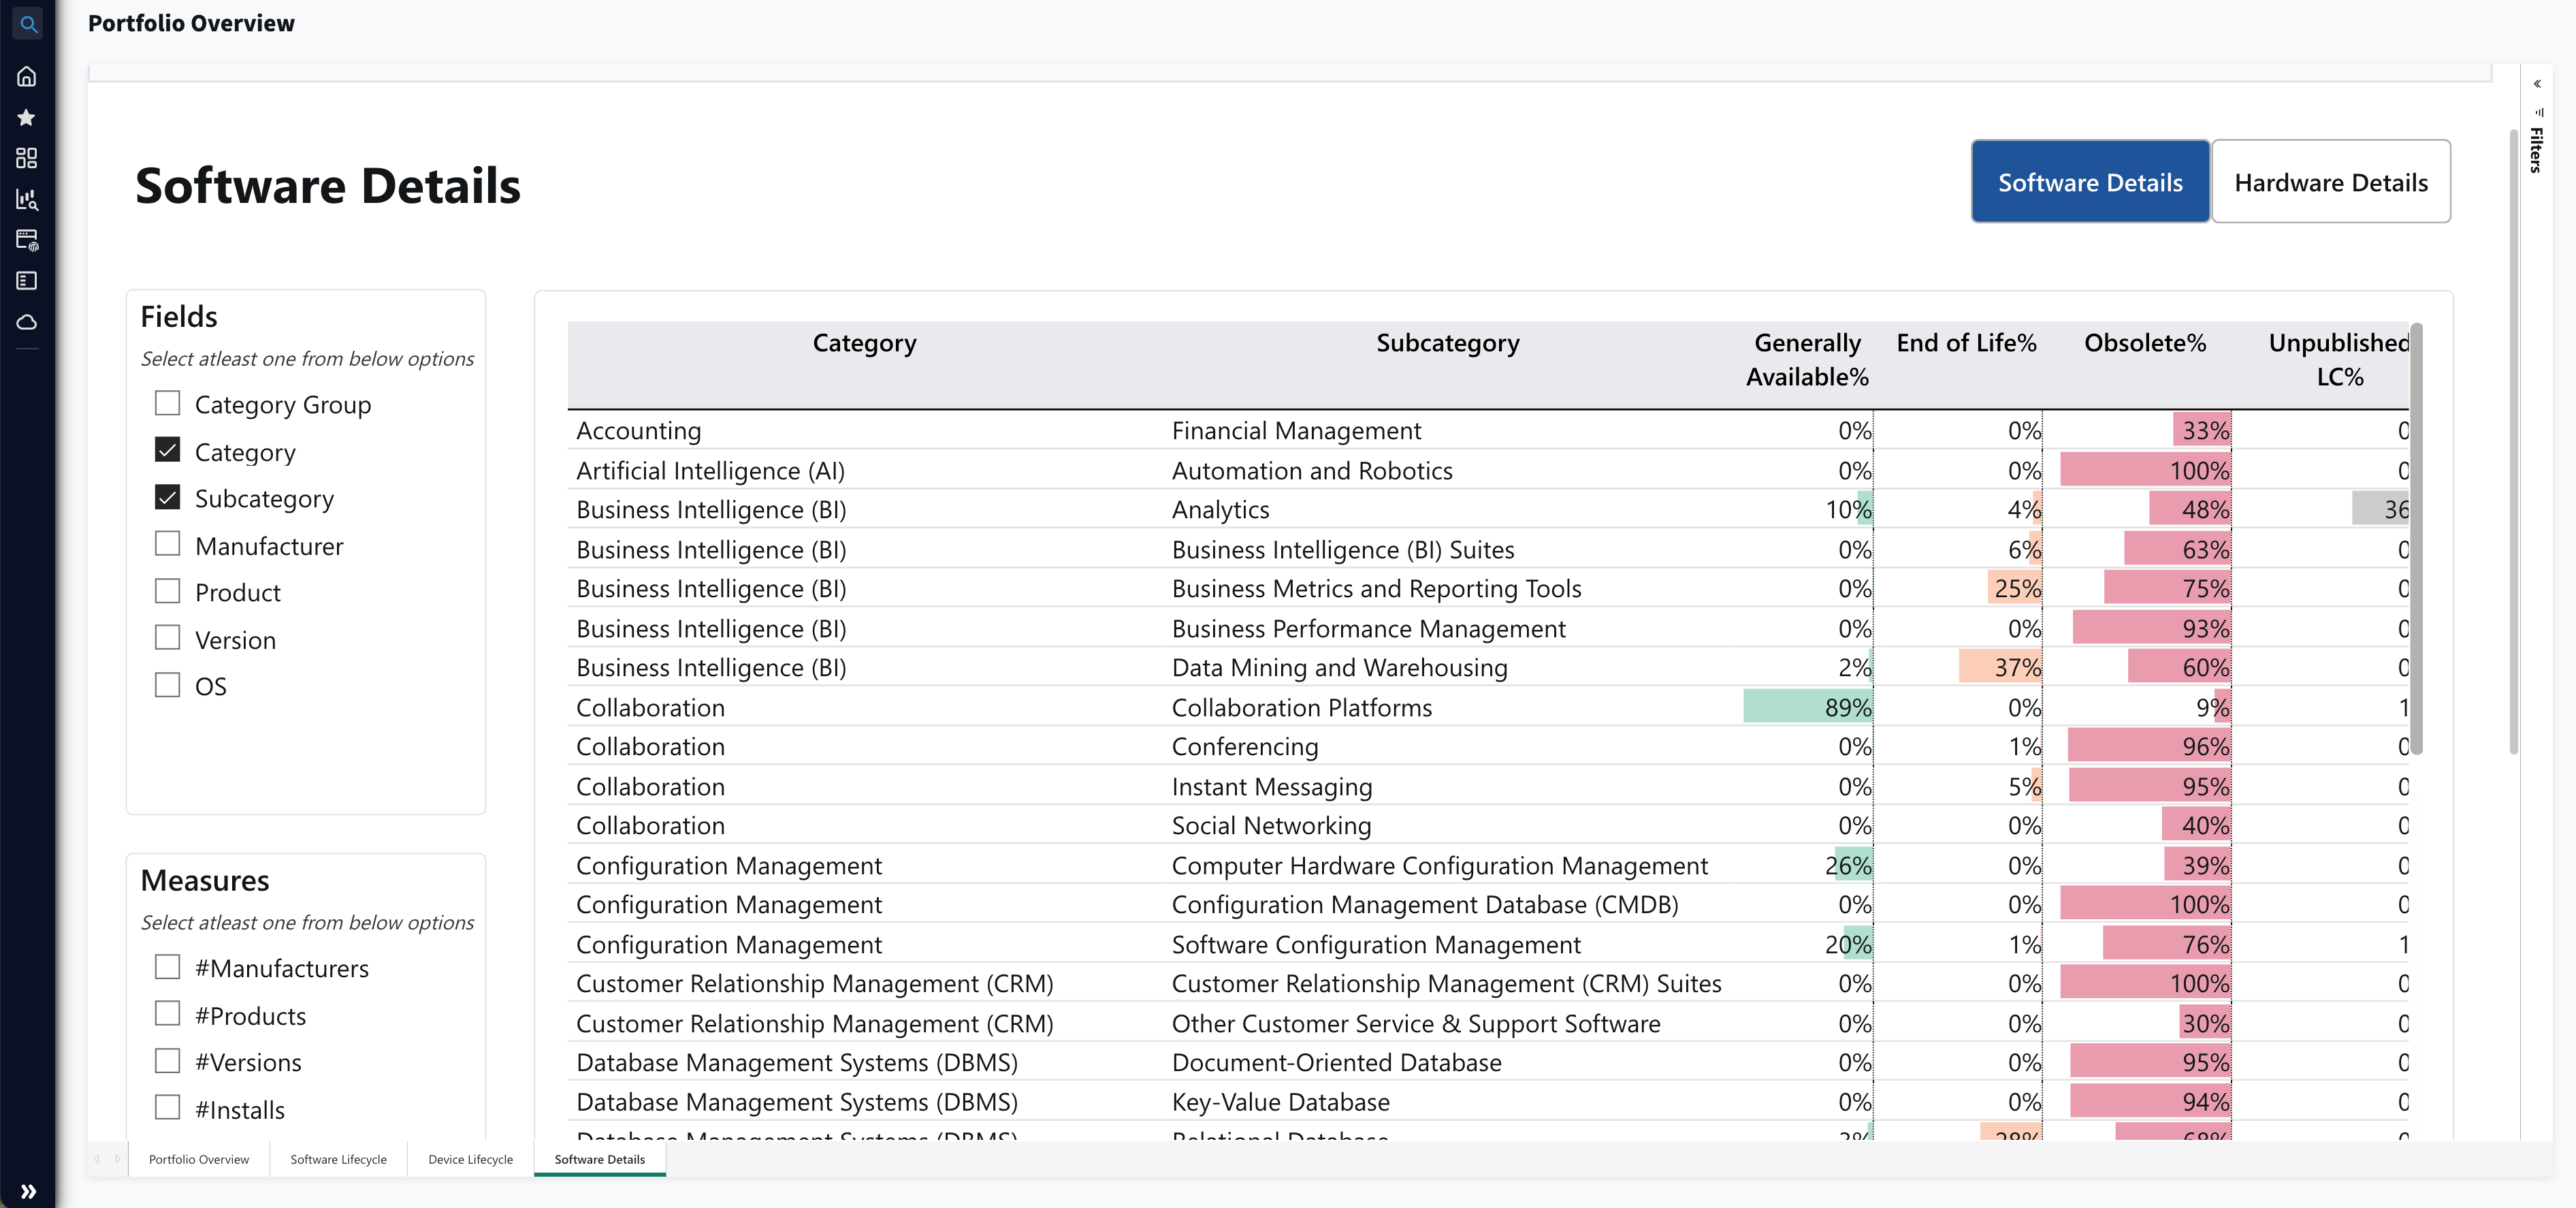Click the list panel sidebar icon

click(27, 281)
